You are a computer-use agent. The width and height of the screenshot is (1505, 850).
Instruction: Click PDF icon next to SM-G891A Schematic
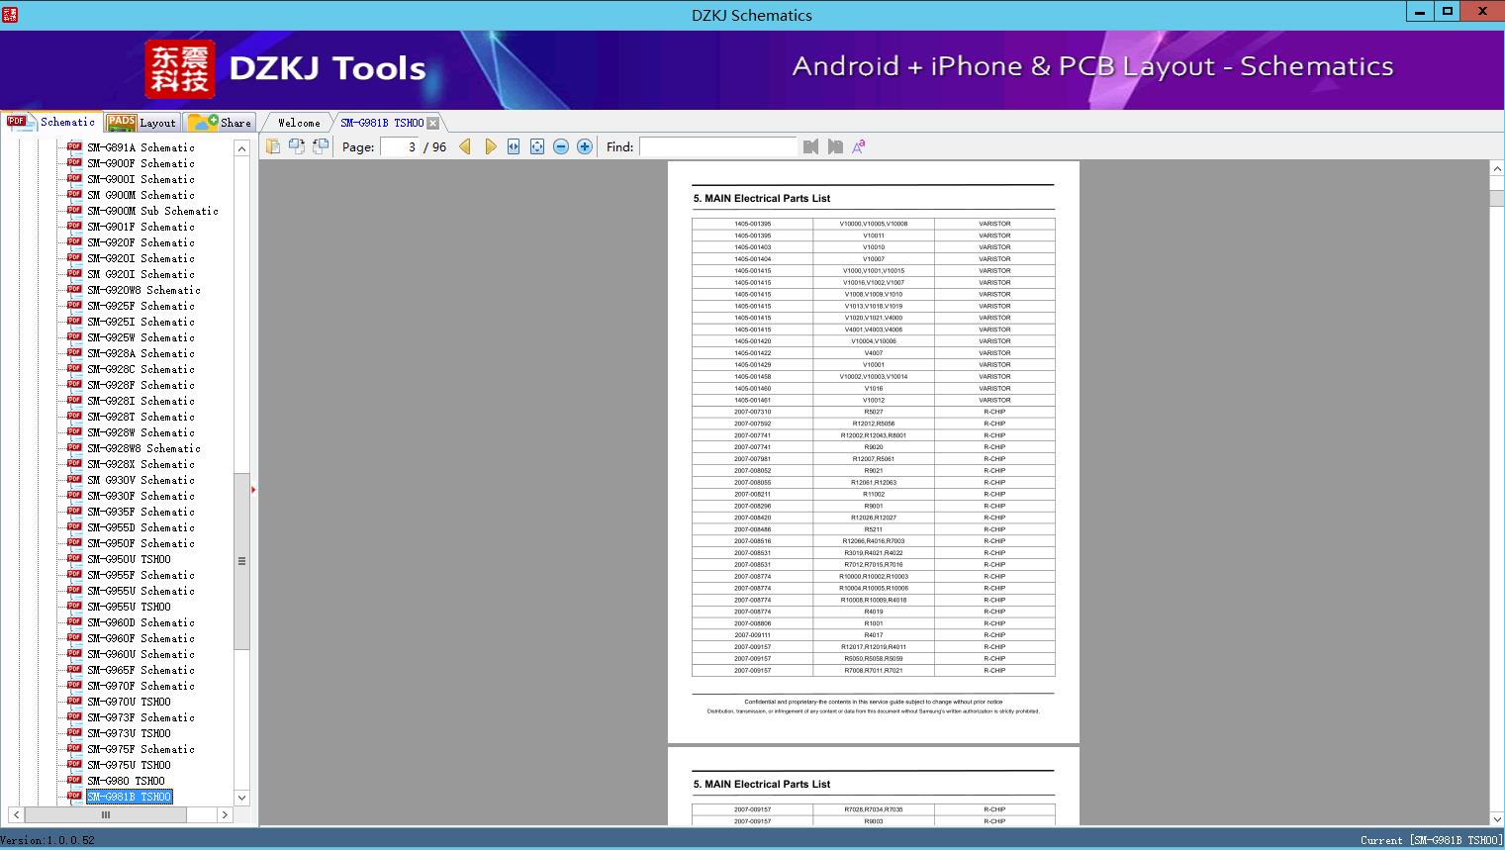point(74,146)
